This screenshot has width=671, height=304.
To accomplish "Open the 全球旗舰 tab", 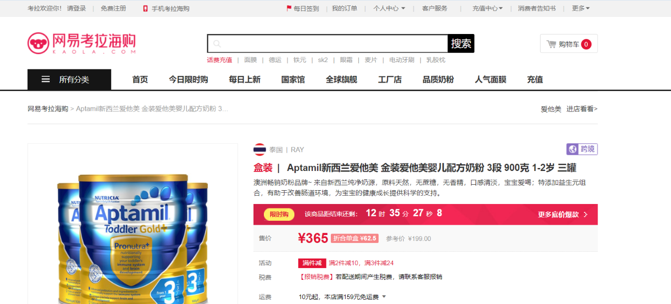I will coord(341,79).
